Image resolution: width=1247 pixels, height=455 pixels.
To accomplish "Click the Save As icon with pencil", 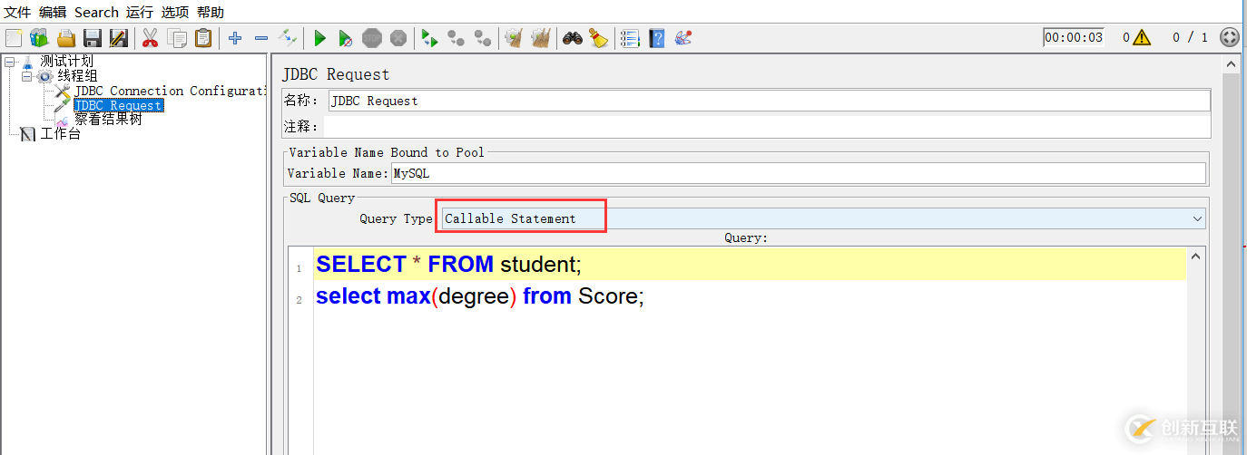I will (119, 38).
